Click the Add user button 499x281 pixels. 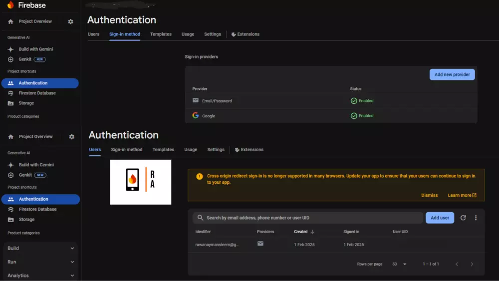point(440,218)
